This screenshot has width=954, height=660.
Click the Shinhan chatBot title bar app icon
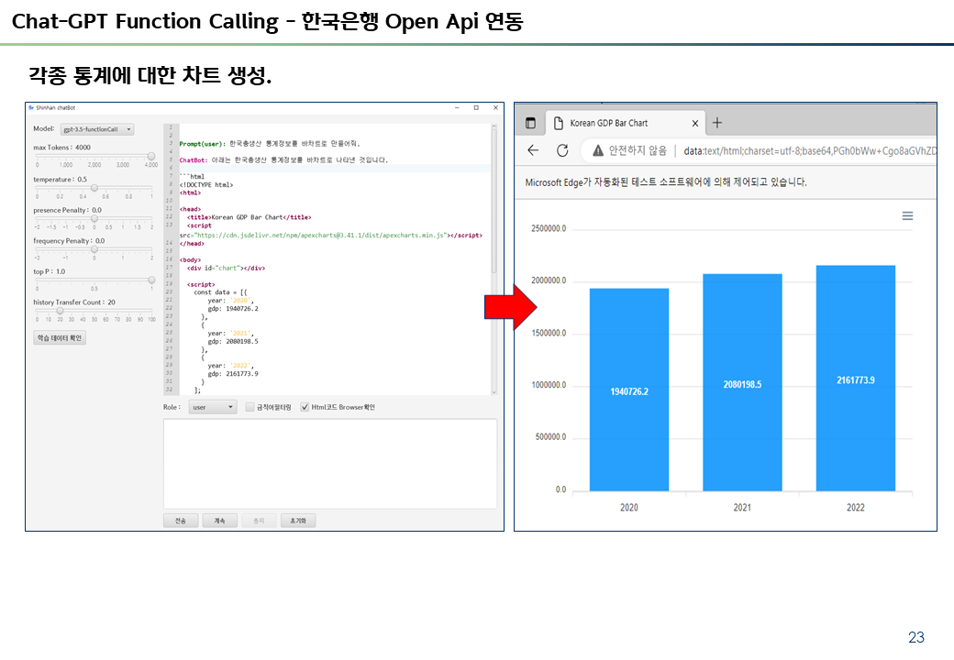[31, 107]
